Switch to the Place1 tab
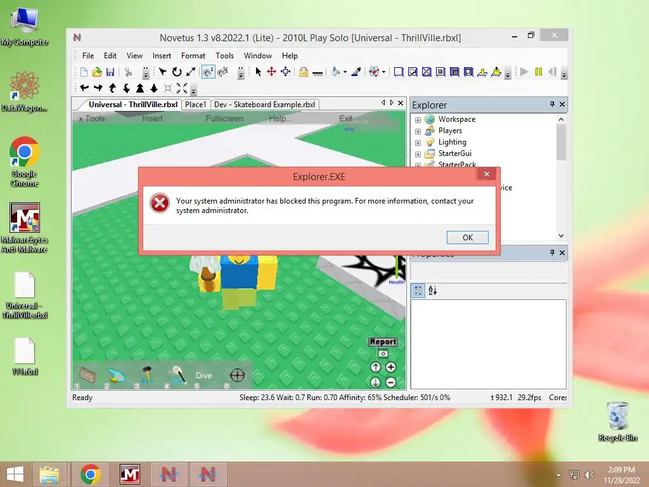The image size is (649, 487). click(195, 105)
